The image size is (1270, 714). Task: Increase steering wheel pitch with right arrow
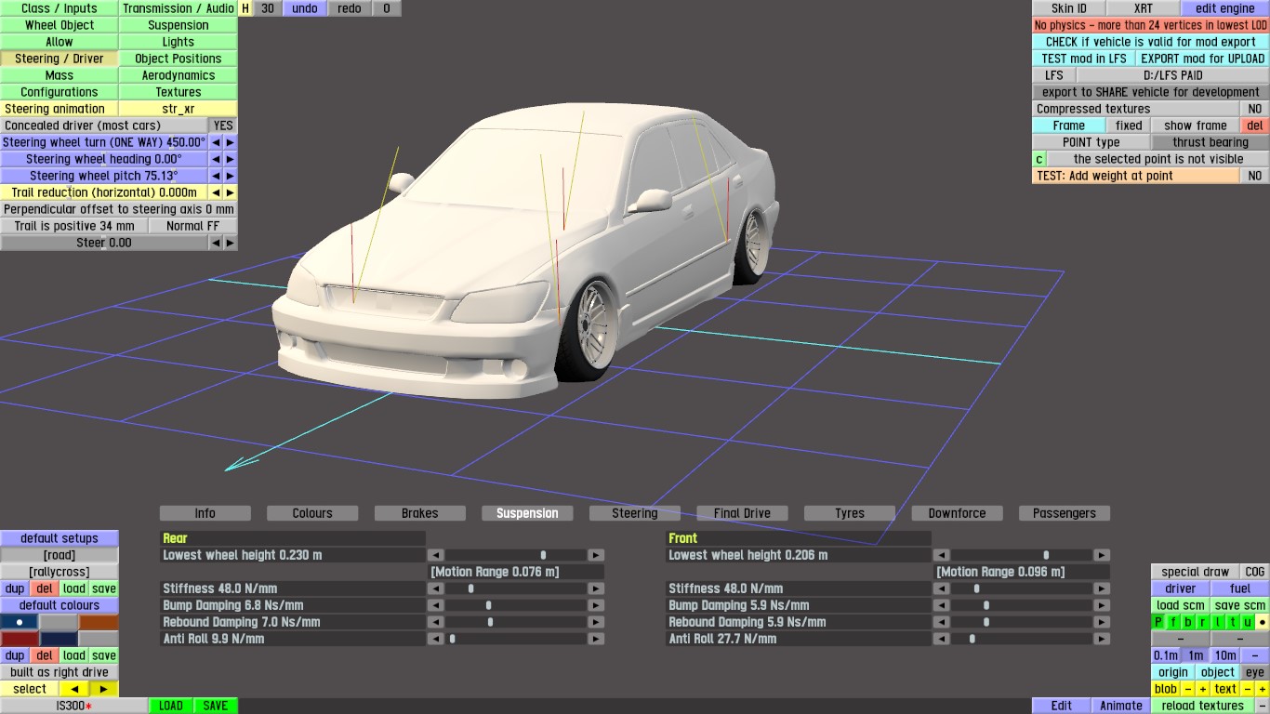tap(231, 176)
